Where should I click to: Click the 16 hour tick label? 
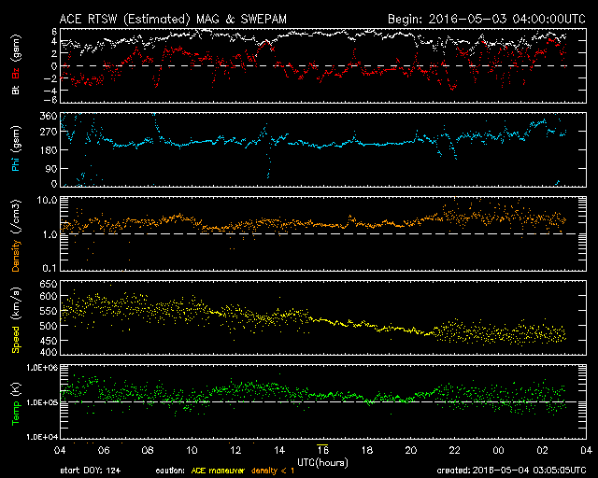coord(322,450)
